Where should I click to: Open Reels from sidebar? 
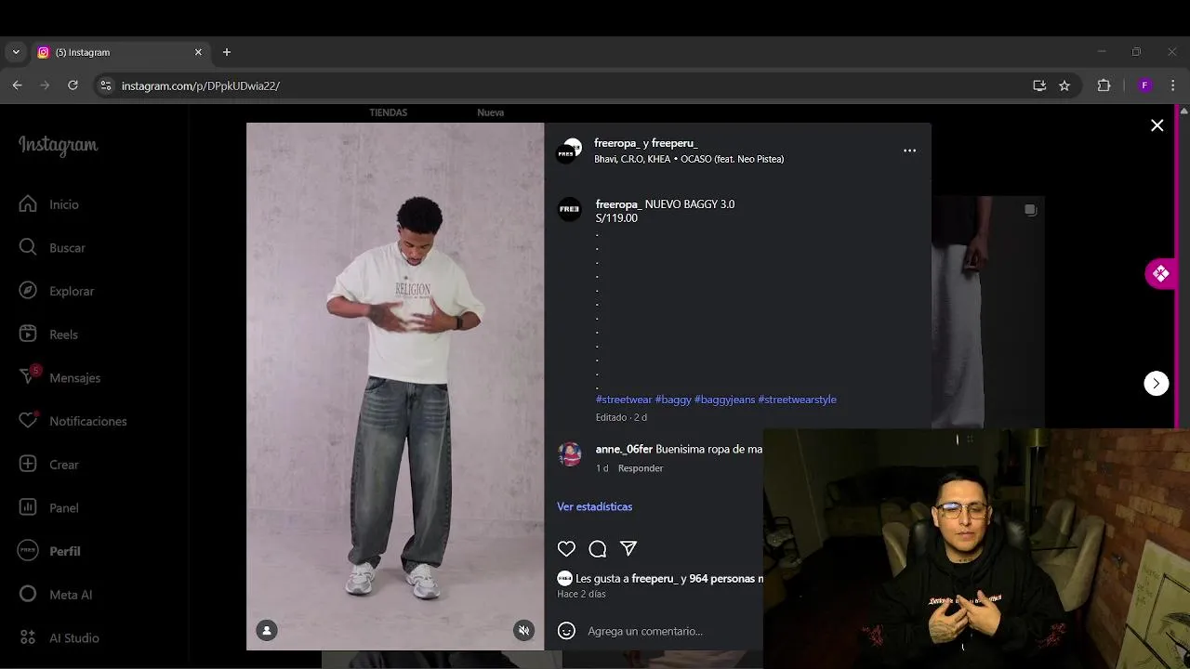[x=48, y=334]
